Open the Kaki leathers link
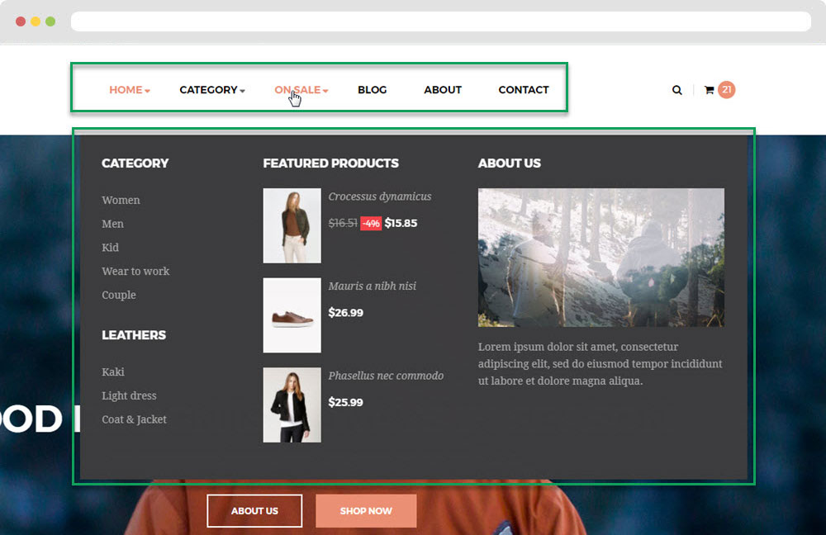 tap(112, 372)
